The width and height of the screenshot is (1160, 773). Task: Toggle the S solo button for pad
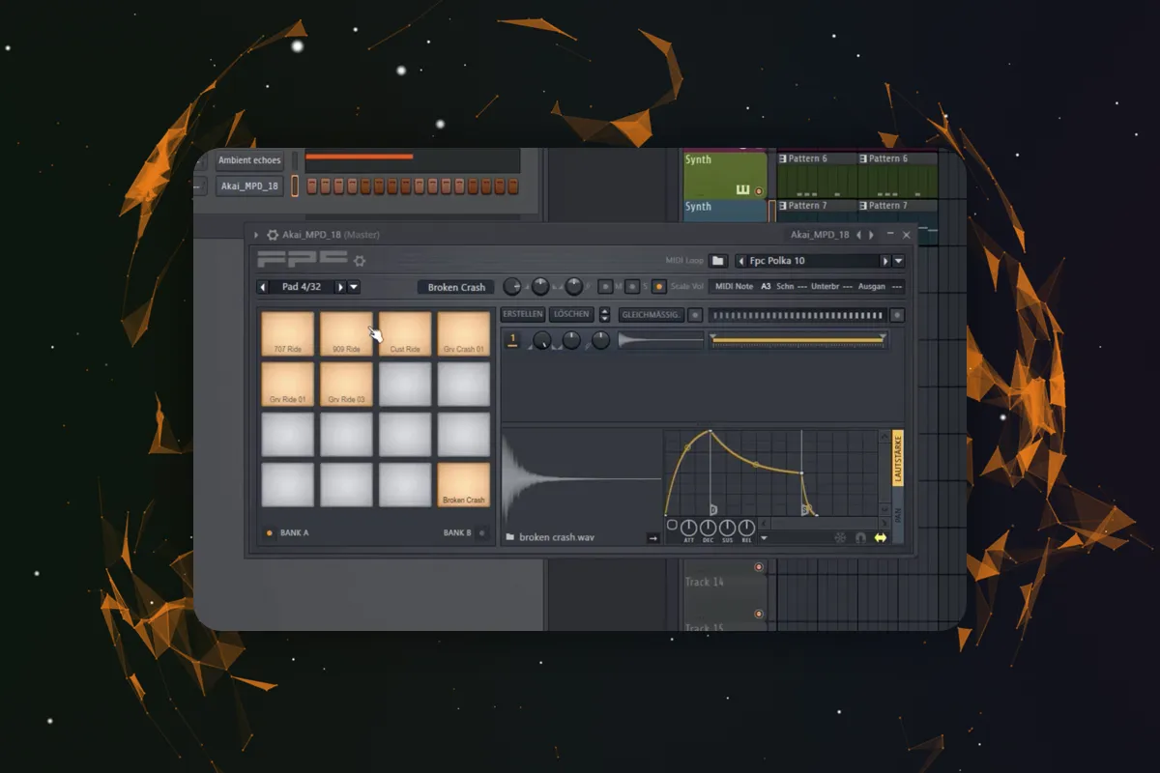tap(631, 287)
